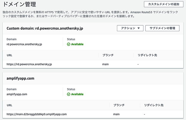Image resolution: width=186 pixels, height=120 pixels.
Task: Select the Custom domain: rd.powercmsx.anothersky.jp heading
Action: coord(45,28)
